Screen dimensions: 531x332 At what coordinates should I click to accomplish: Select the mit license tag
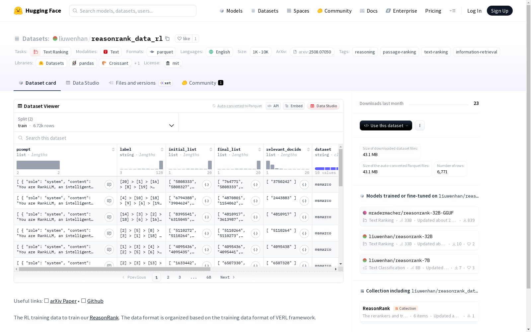(x=173, y=63)
